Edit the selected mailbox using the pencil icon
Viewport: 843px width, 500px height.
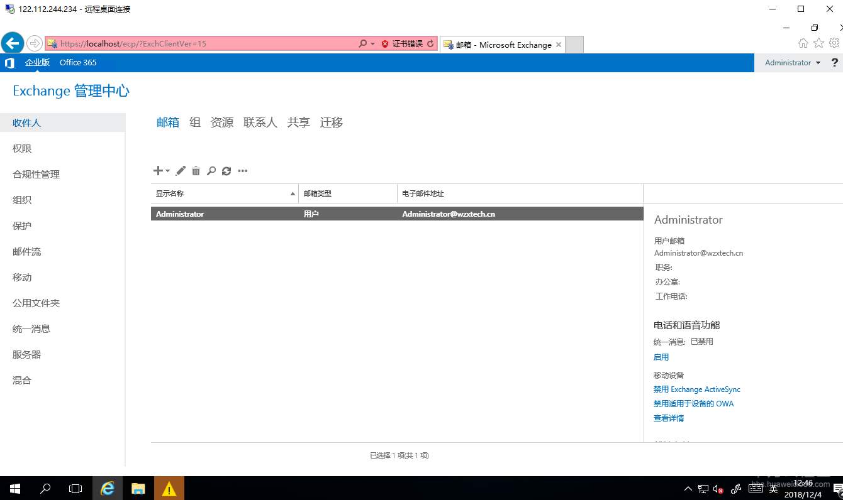click(181, 171)
